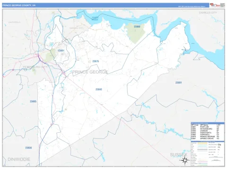
Task: Click the 'PETERSBURG (CITY)' label
Action: pyautogui.click(x=36, y=67)
